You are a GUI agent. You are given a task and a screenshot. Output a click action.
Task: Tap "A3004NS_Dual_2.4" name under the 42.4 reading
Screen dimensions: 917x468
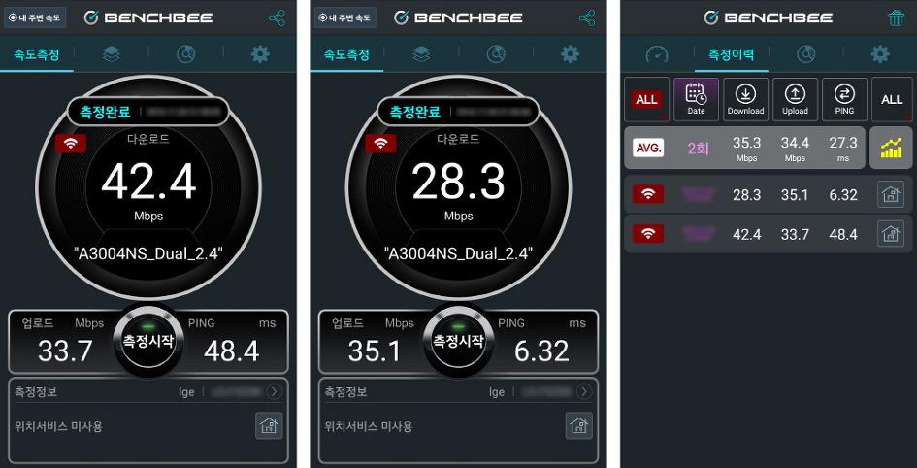click(x=148, y=253)
